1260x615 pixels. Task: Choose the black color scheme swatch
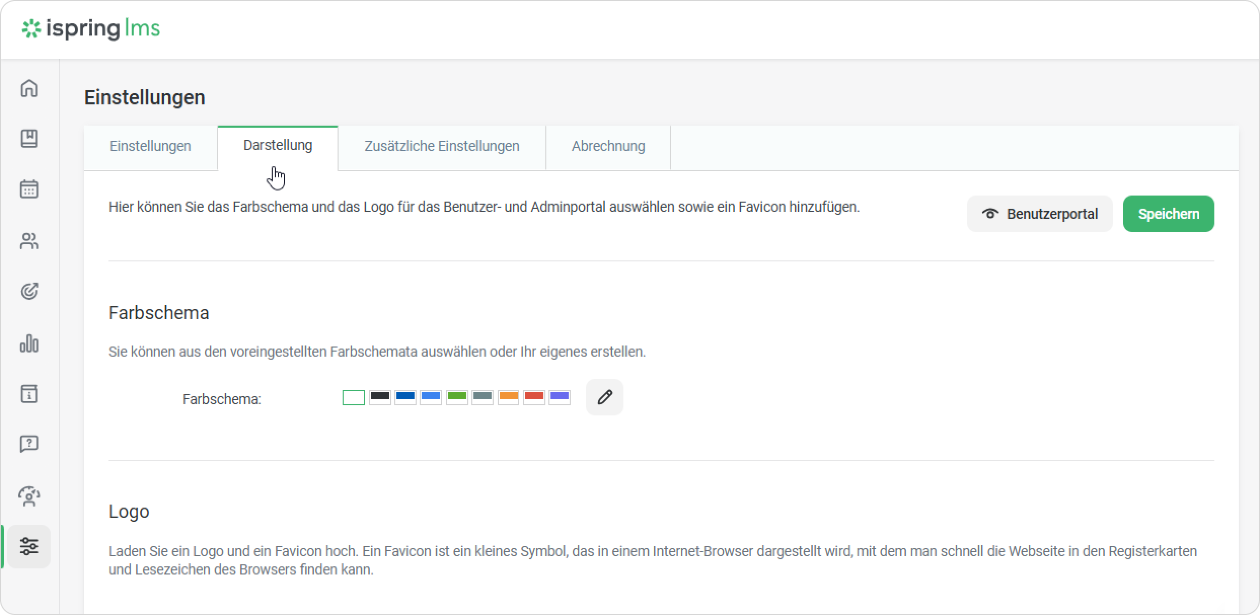[380, 397]
